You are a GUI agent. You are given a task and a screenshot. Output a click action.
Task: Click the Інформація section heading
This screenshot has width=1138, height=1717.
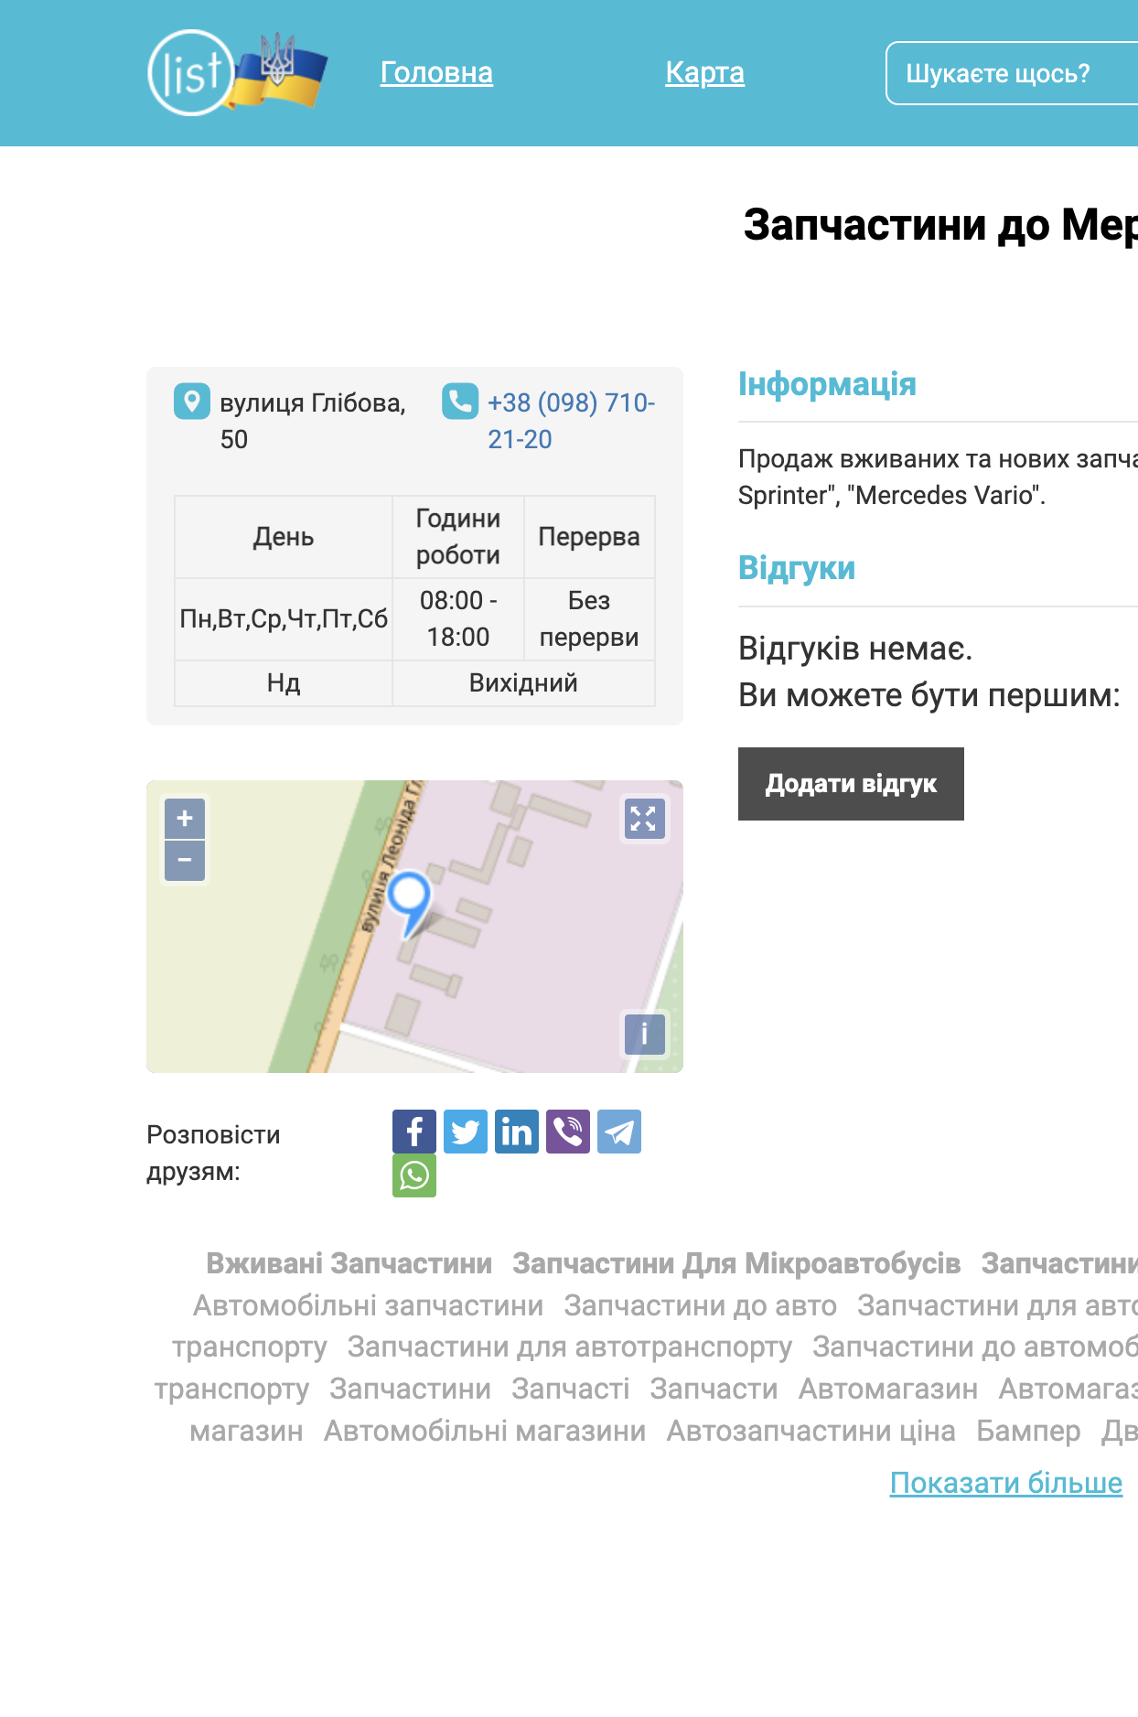coord(827,384)
